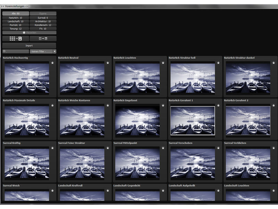Screen dimensions: 278x209
Task: Toggle star on Natürlich Eingefasst
Action: point(163,106)
